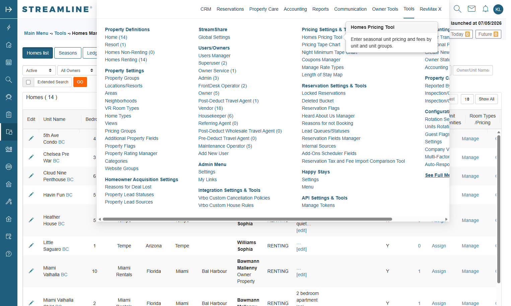
Task: Edit Little Saguaro with pencil icon
Action: 31,245
